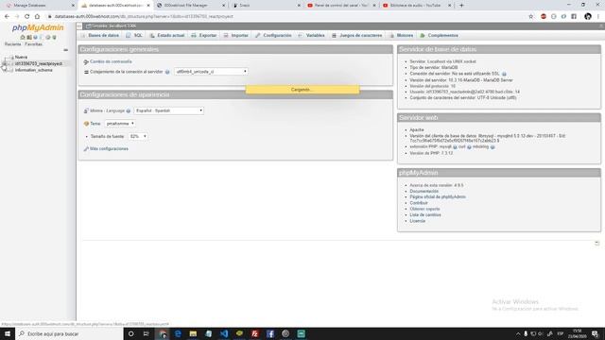This screenshot has height=340, width=605.
Task: Open Task View on the taskbar
Action: (146, 333)
